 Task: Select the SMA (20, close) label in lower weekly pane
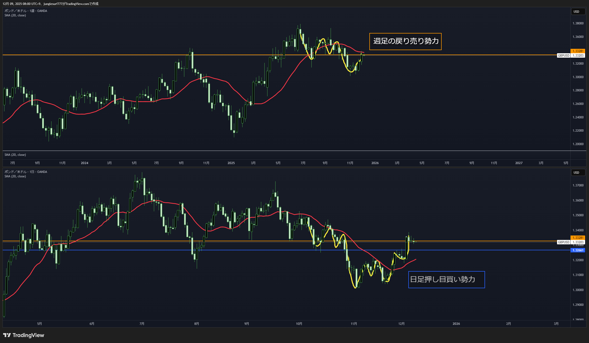pyautogui.click(x=15, y=155)
